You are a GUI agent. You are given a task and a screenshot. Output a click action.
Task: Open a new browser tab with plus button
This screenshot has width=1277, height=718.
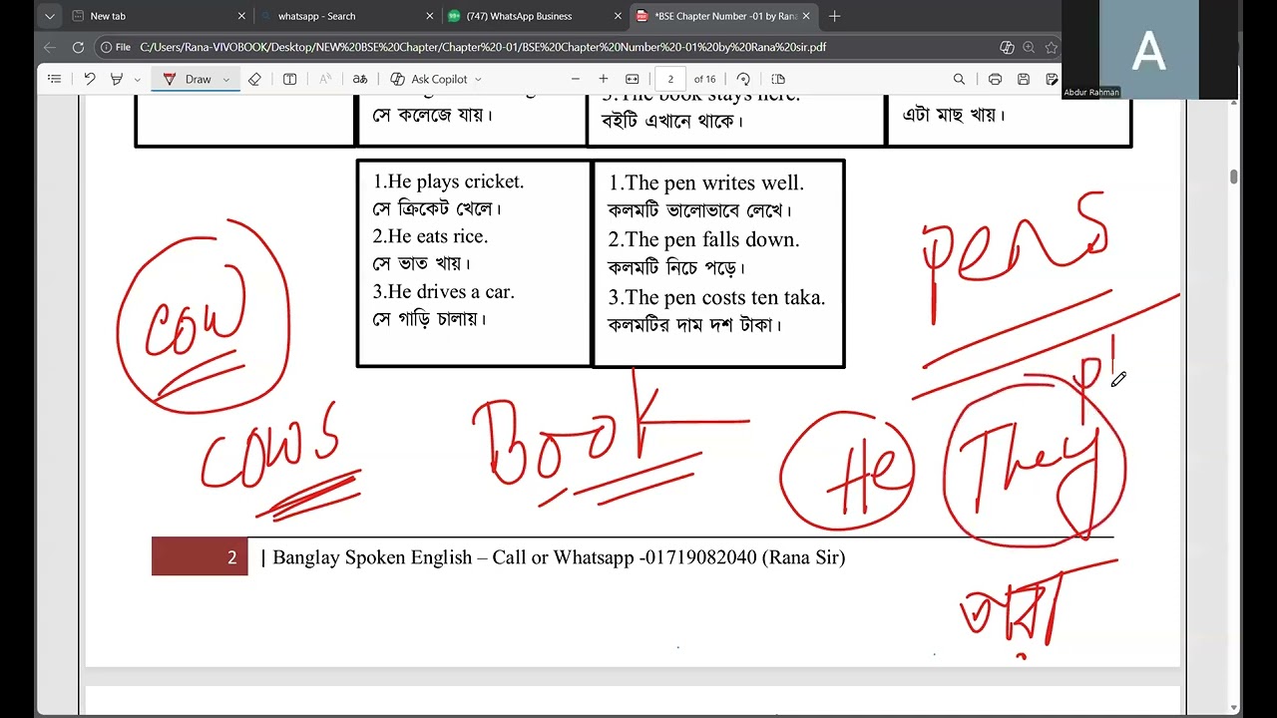click(x=834, y=16)
